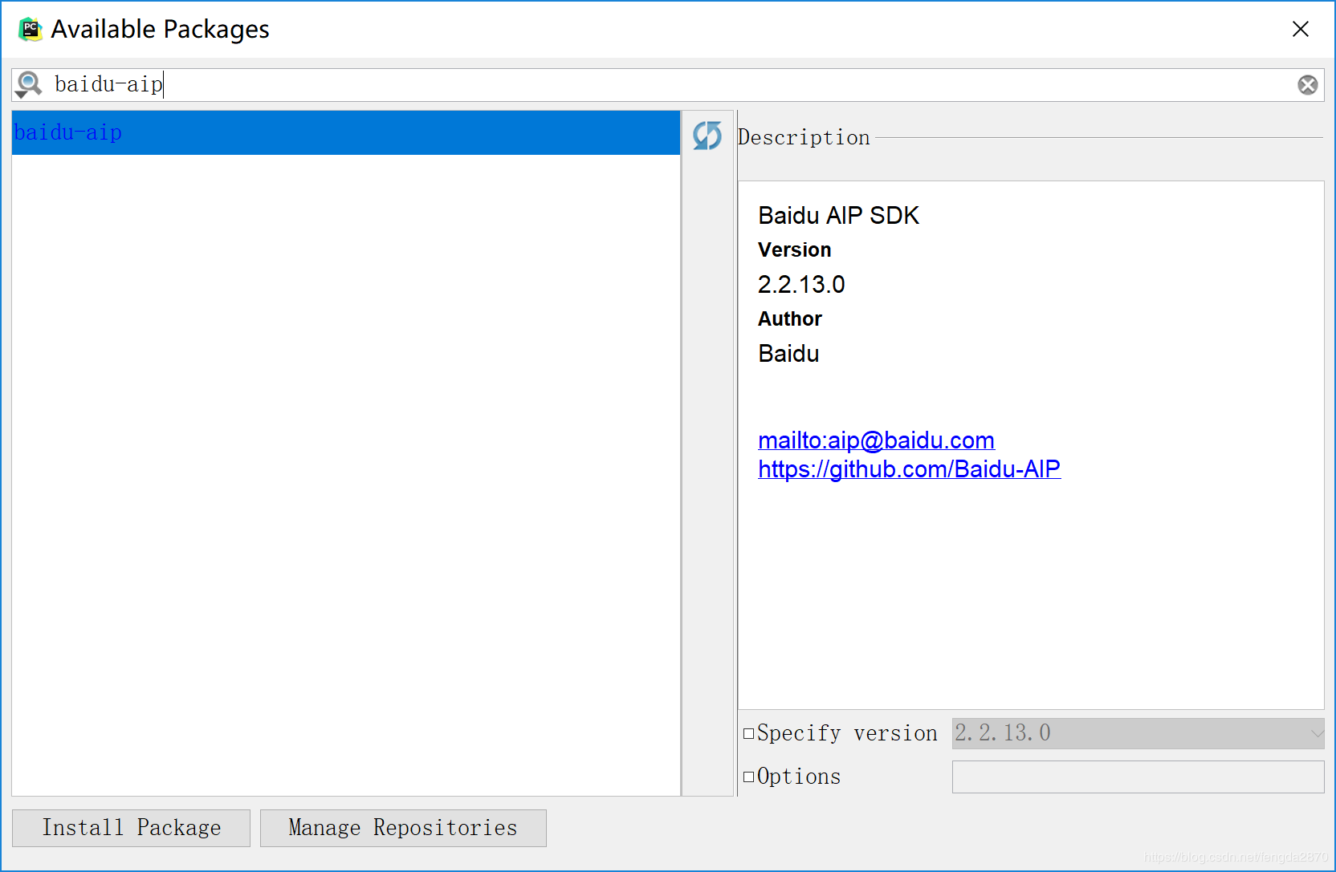The height and width of the screenshot is (872, 1336).
Task: Click version number 2.2.13.0 in description
Action: [x=801, y=285]
